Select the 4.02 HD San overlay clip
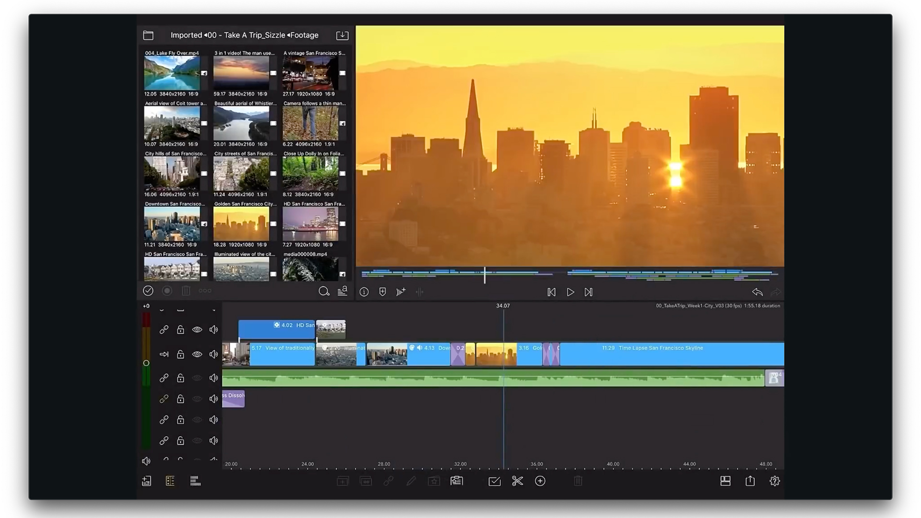 (277, 330)
